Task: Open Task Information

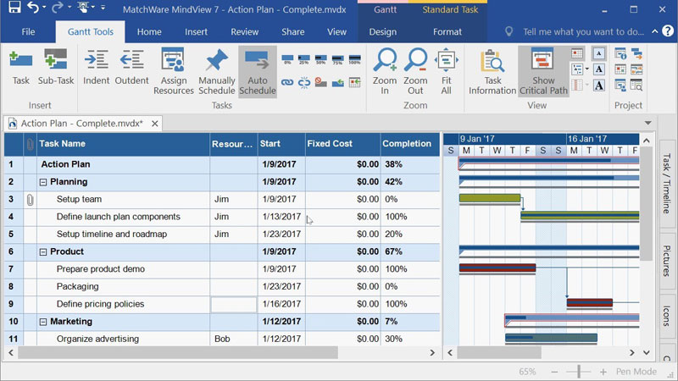Action: (x=492, y=72)
